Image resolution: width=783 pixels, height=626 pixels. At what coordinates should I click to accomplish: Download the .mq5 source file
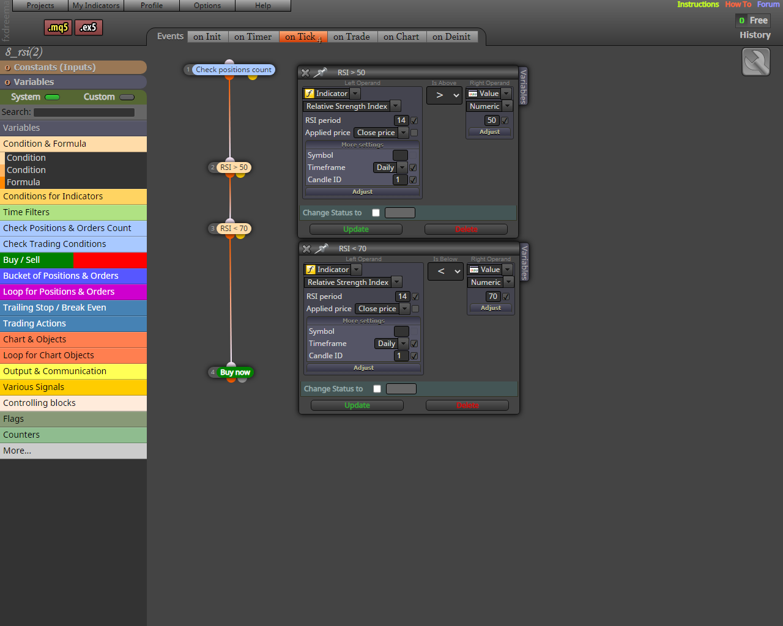click(58, 28)
